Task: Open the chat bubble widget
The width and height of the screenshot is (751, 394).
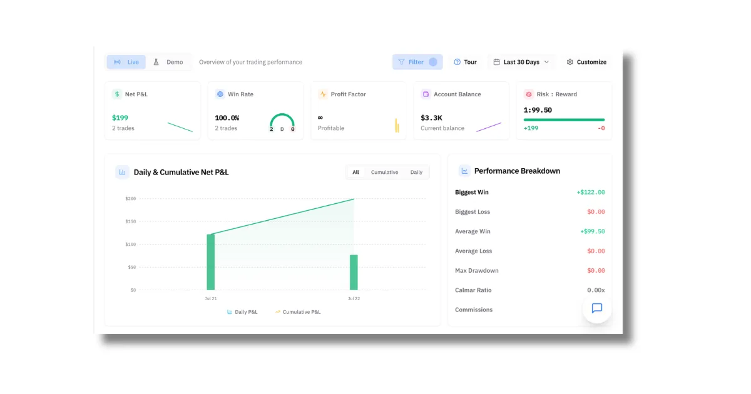Action: coord(597,308)
